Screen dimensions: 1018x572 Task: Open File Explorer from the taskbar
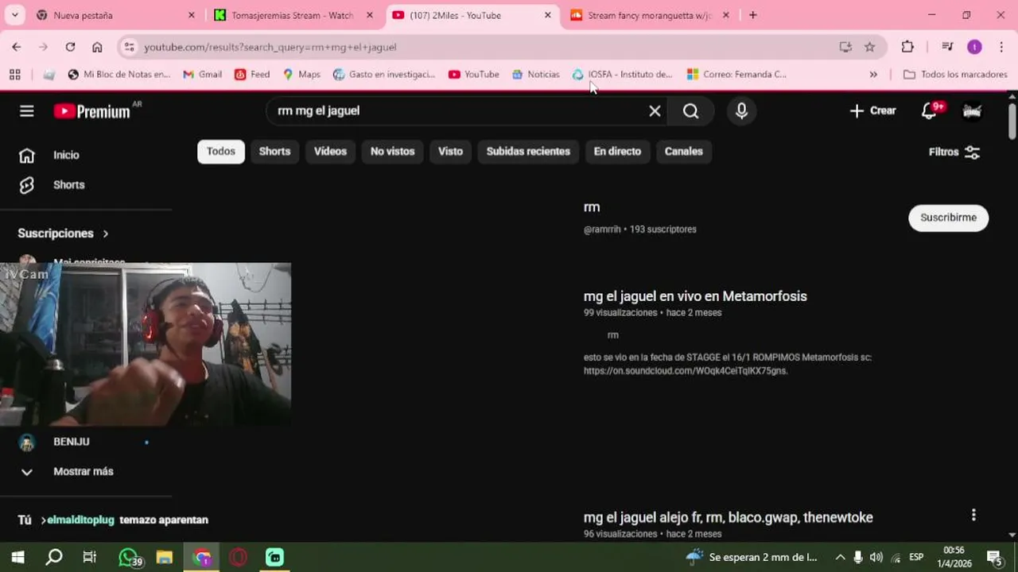[x=165, y=557]
